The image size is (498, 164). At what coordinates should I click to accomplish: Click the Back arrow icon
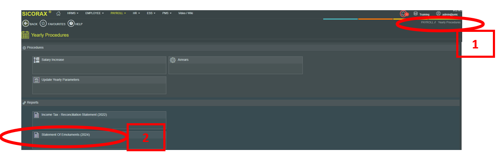[26, 24]
